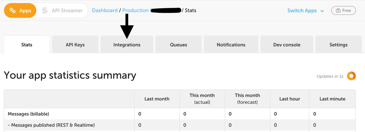Open the Integrations tab
This screenshot has width=365, height=132.
pos(127,44)
